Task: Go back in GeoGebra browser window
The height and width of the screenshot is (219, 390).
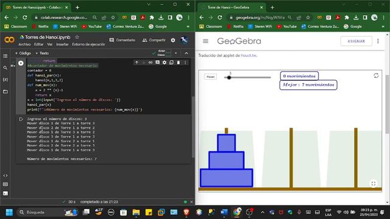Action: [202, 18]
